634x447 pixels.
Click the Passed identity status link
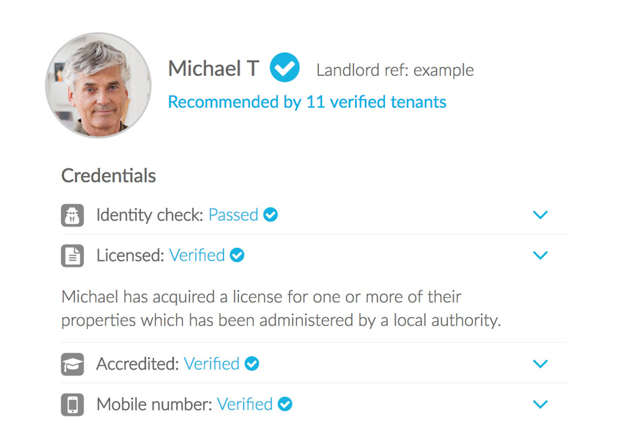click(x=233, y=215)
